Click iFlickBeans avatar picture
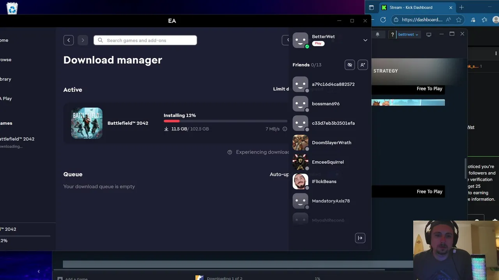 coord(300,182)
